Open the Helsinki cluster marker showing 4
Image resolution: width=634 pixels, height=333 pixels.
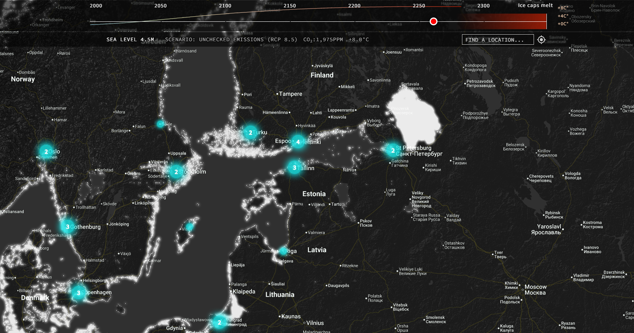click(298, 142)
